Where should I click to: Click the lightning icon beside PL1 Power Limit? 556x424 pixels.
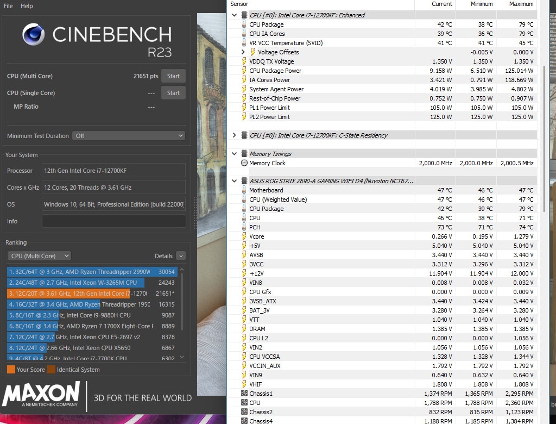[244, 108]
